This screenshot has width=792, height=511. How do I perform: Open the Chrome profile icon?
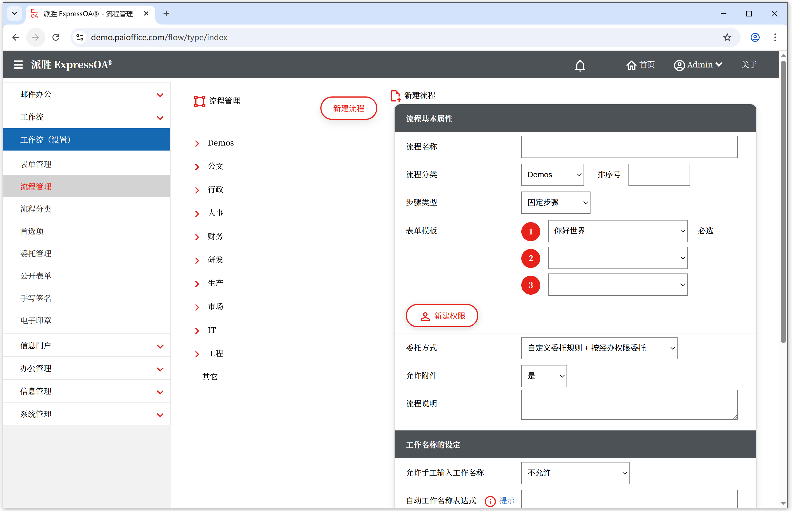[755, 37]
